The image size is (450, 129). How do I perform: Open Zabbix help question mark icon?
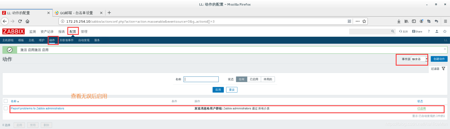pos(429,31)
